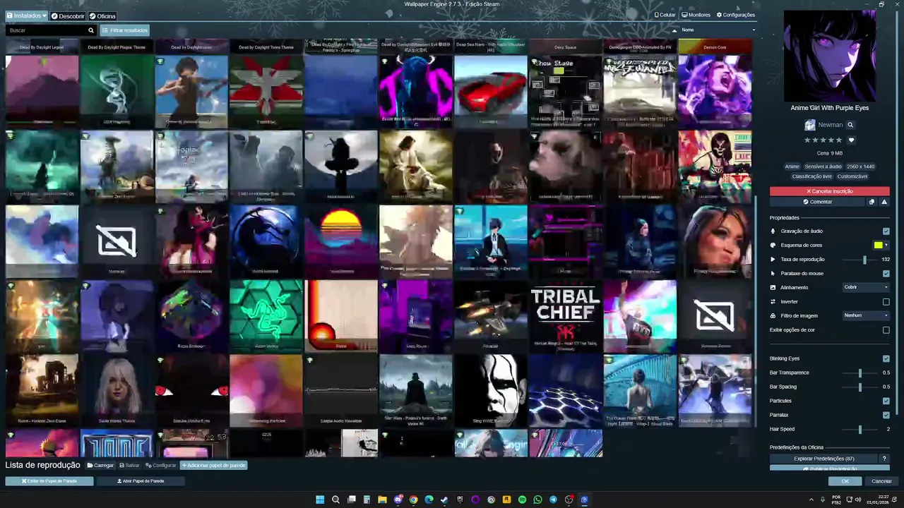
Task: Click the copy icon beside Comentar
Action: (x=872, y=202)
